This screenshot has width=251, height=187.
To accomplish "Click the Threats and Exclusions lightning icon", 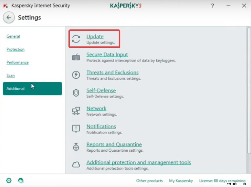I will (76, 75).
